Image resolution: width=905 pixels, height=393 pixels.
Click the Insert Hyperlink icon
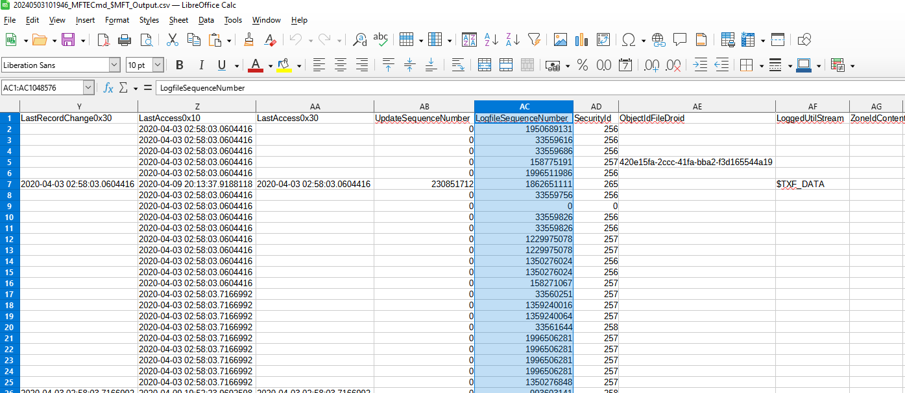[x=658, y=40]
